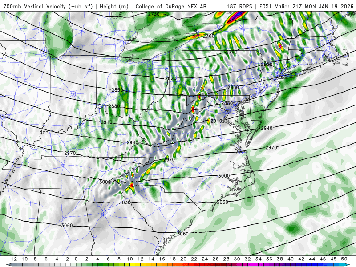This screenshot has width=356, height=267.
Task: Click the 44 value on the color scale
Action: 312,259
